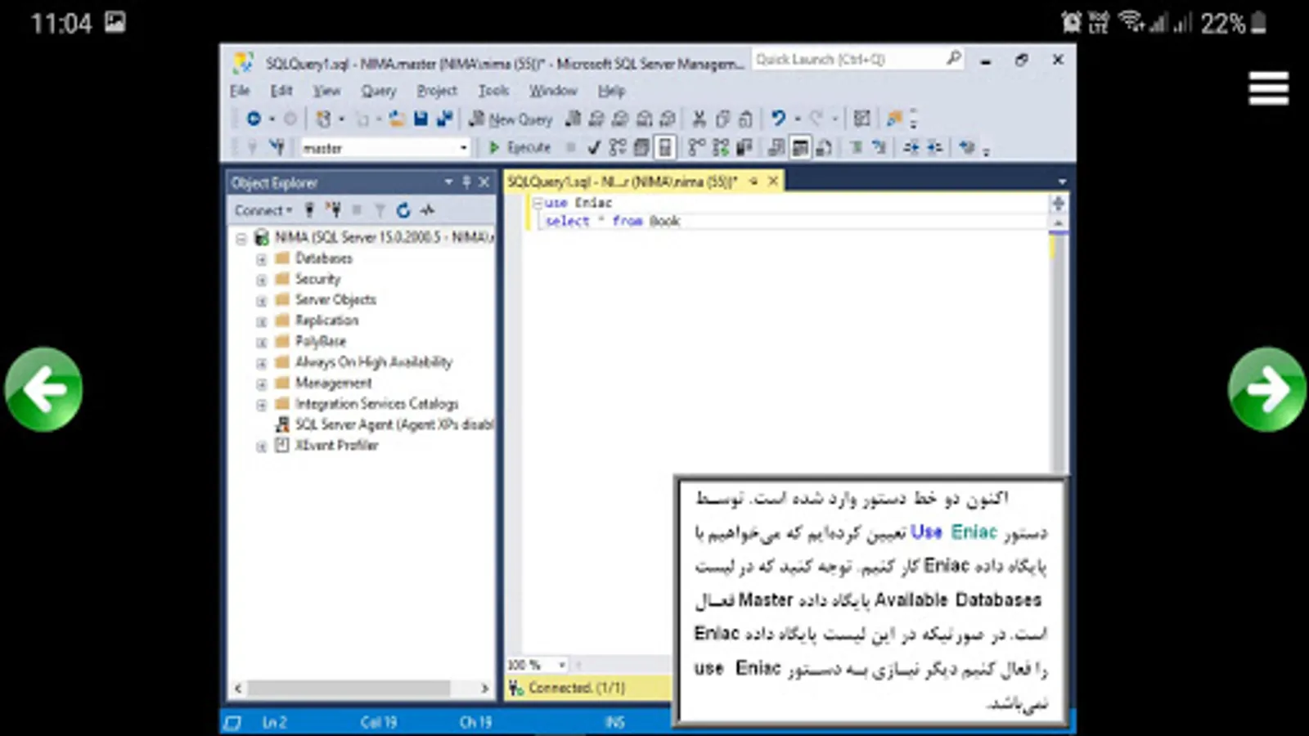
Task: Expand the Server Objects folder
Action: tap(262, 301)
